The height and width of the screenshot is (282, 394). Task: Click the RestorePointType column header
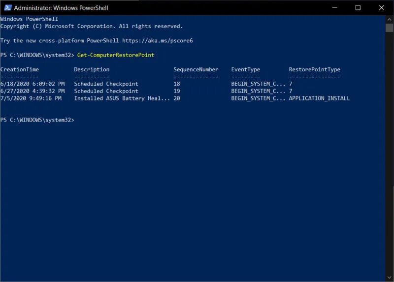coord(314,69)
